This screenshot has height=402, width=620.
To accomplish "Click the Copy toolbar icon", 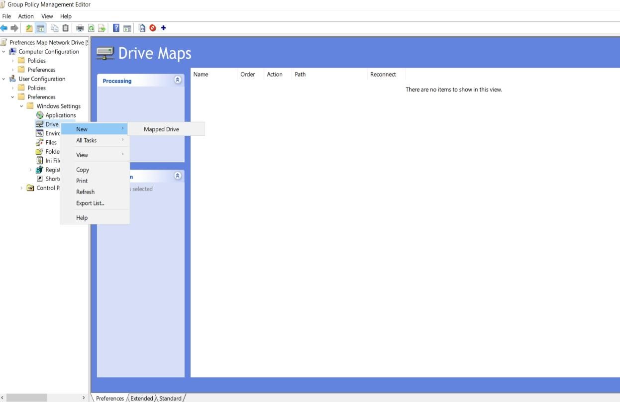I will (x=55, y=28).
